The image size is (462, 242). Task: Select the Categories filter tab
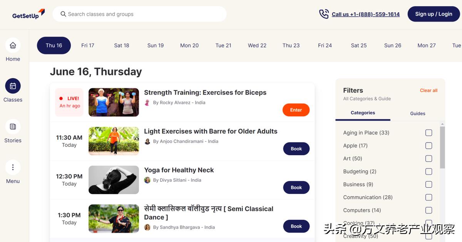(x=363, y=113)
